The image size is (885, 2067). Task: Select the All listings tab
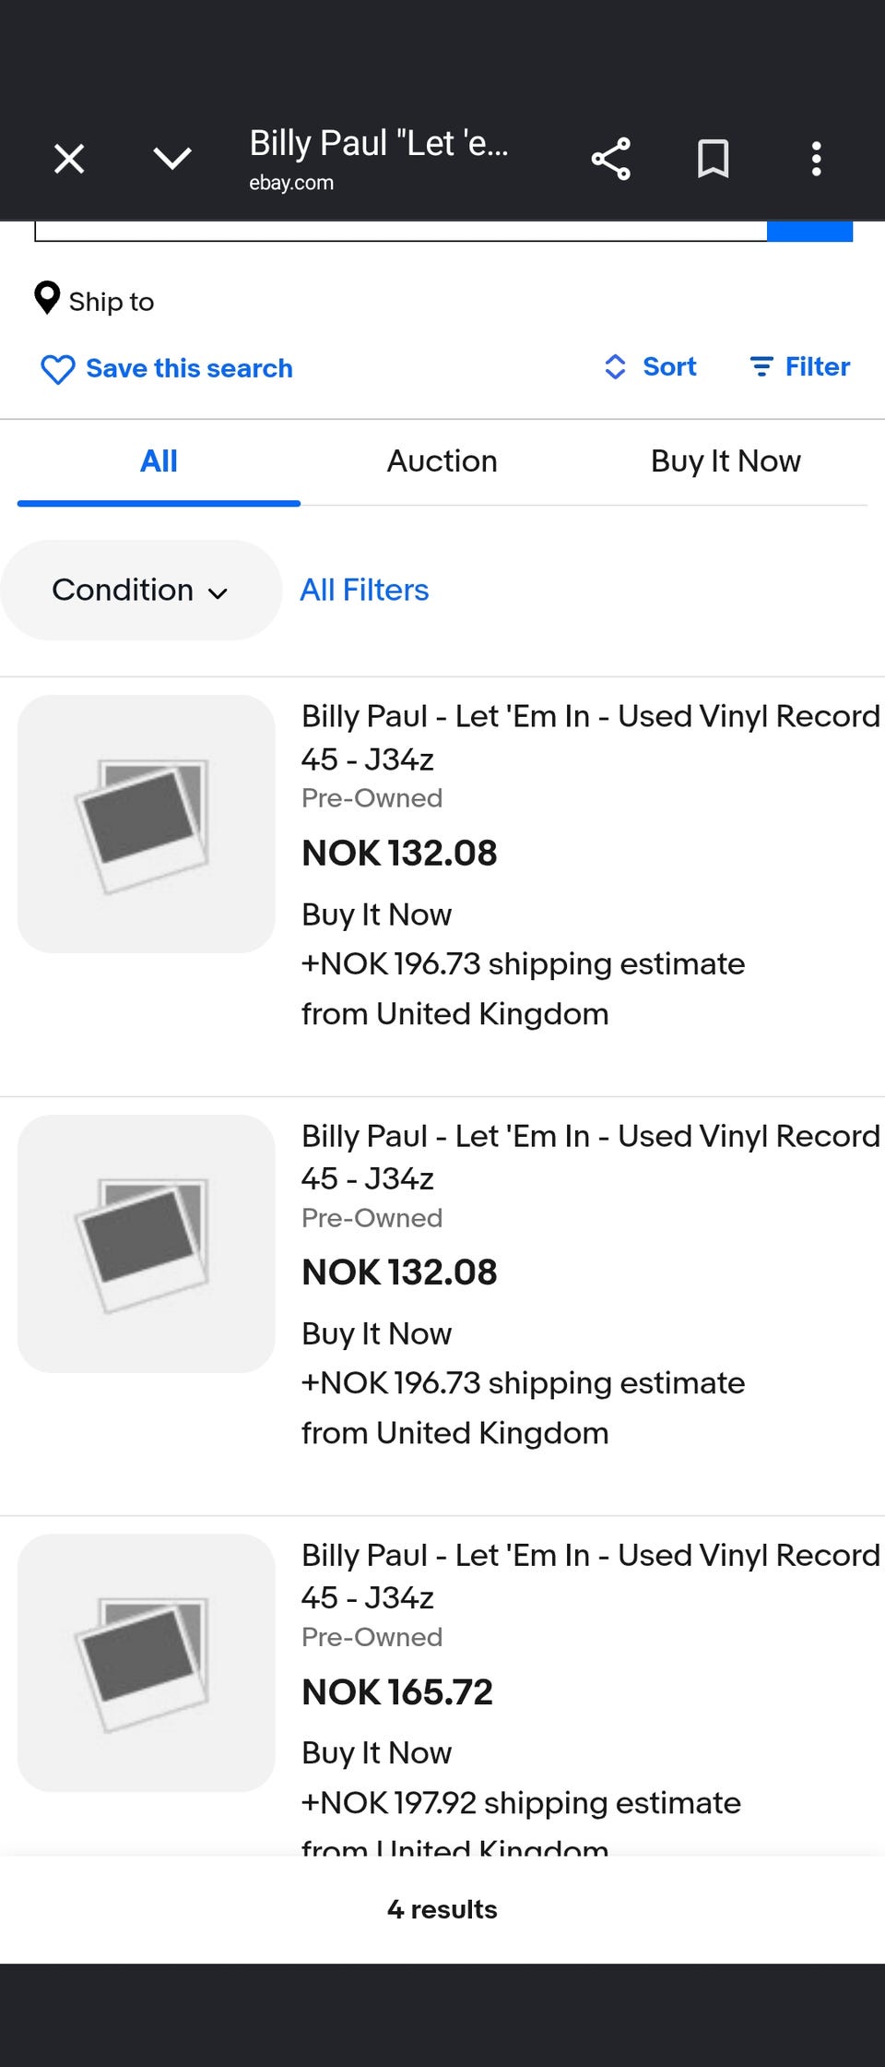[x=159, y=460]
